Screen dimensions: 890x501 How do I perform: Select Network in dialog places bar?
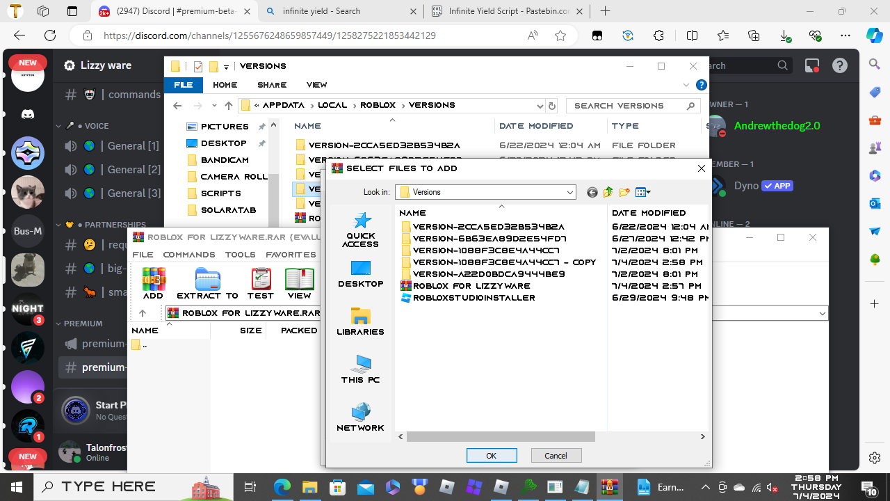(x=360, y=417)
